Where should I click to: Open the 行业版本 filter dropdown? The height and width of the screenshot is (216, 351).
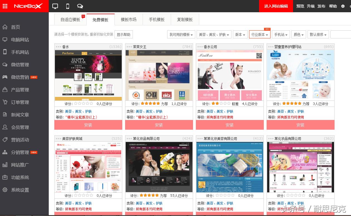point(259,35)
